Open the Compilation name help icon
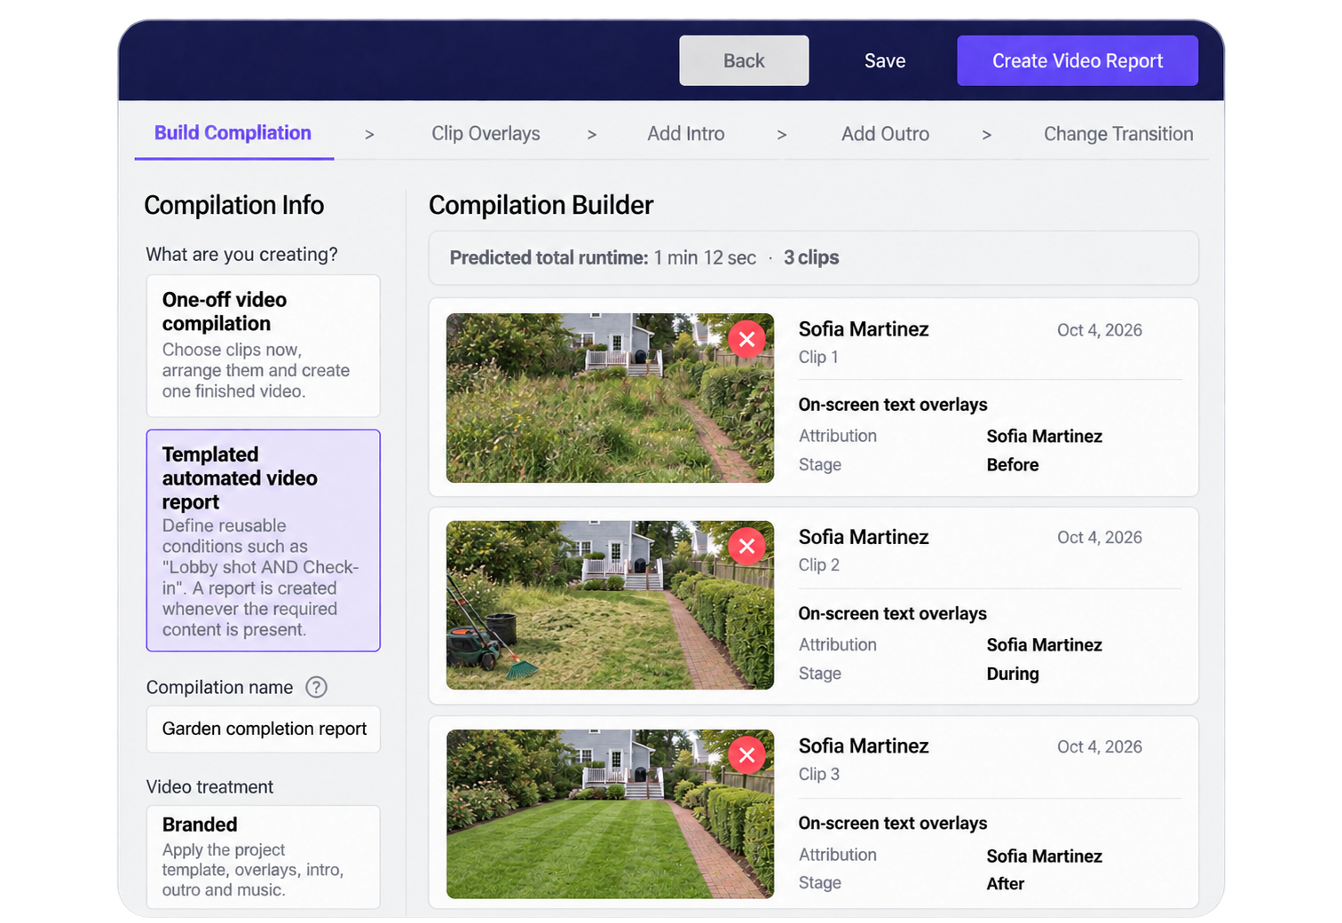1342x923 pixels. click(x=316, y=687)
